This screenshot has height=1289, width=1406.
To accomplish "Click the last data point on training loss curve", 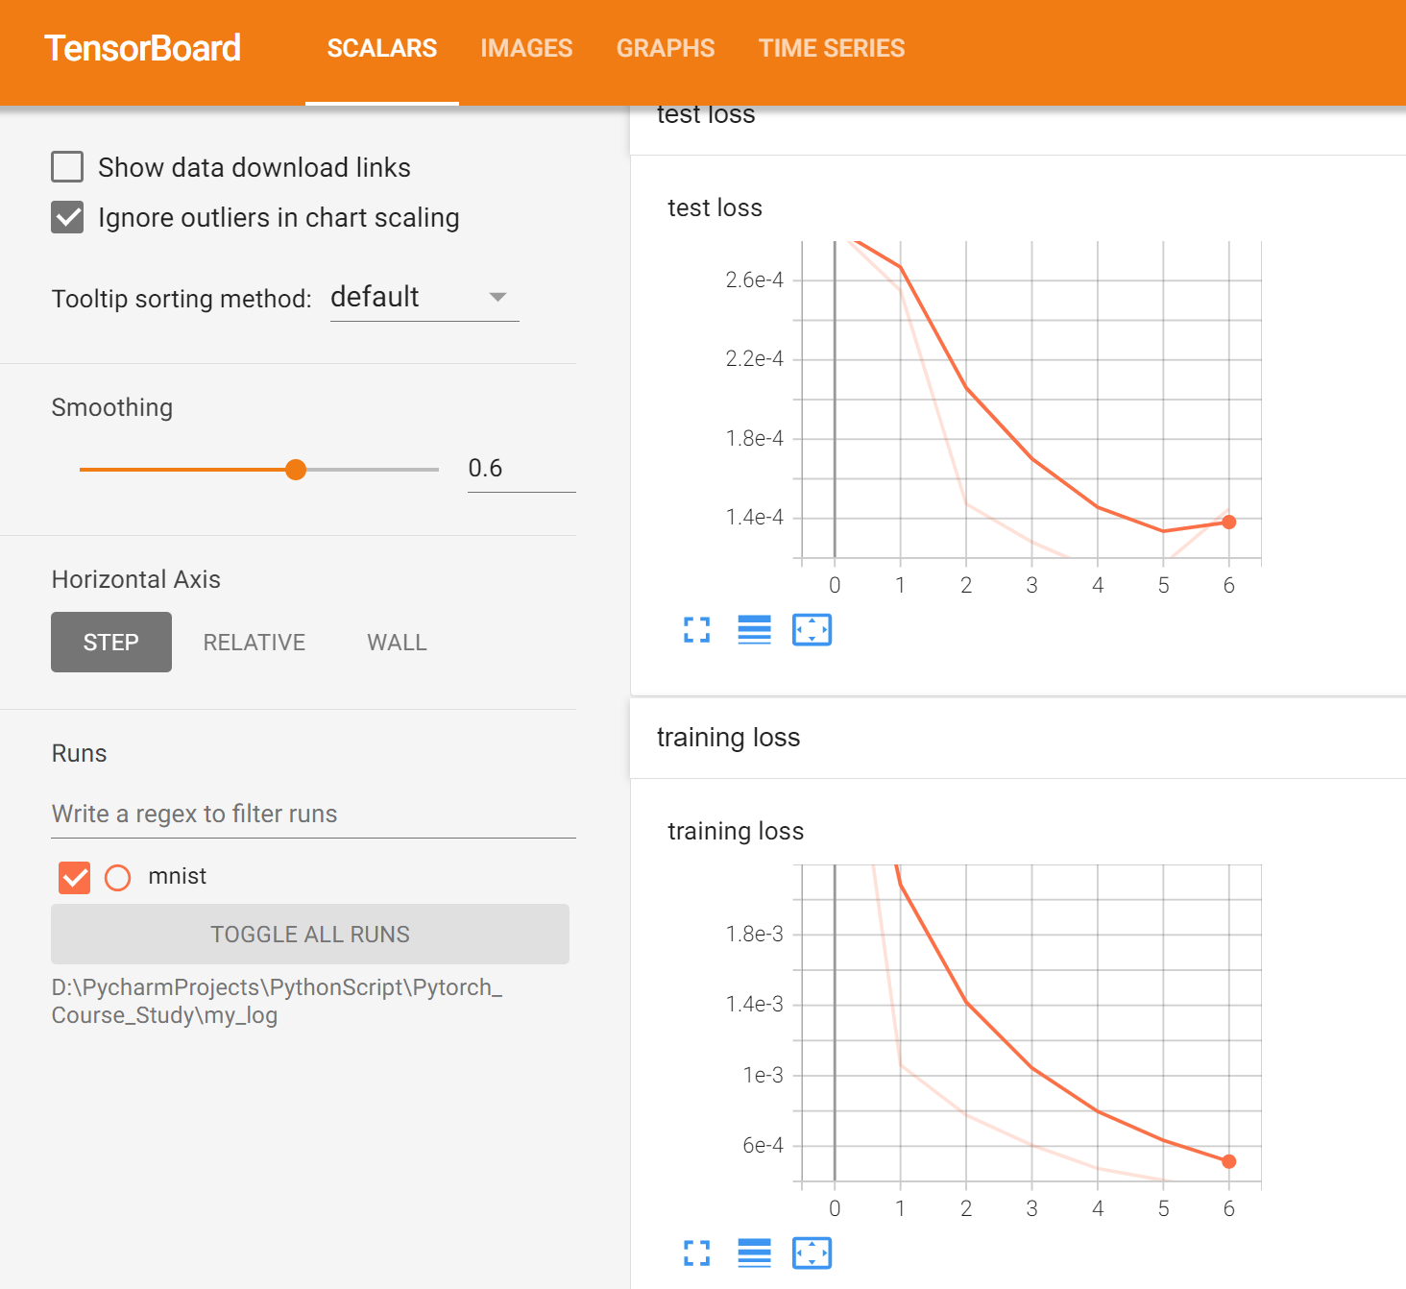I will (1229, 1161).
